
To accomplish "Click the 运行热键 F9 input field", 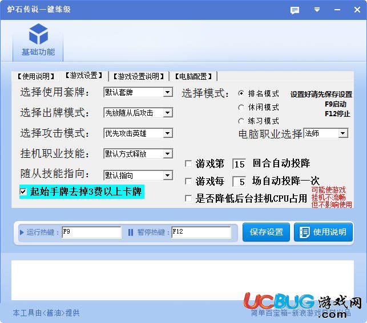I will tap(91, 232).
